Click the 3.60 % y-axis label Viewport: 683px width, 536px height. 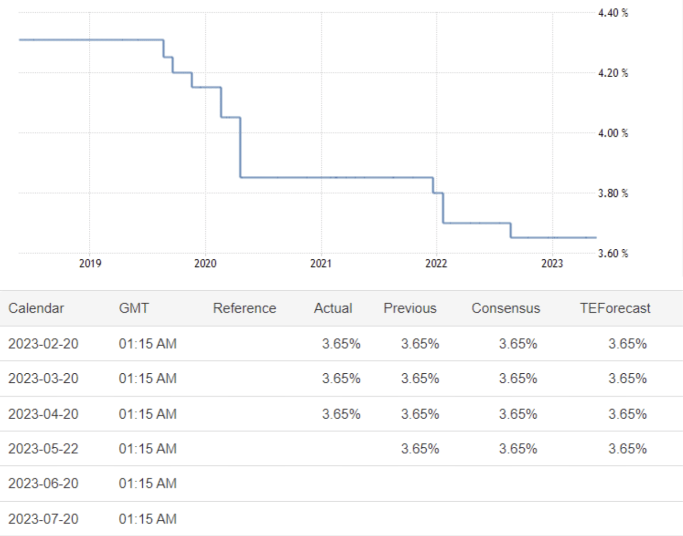613,253
